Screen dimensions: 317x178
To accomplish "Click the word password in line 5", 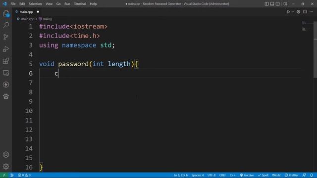I will [x=73, y=64].
